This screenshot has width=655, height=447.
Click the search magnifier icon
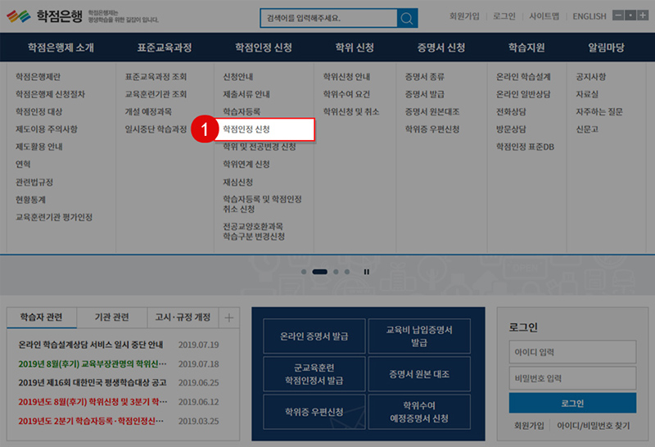tap(407, 18)
